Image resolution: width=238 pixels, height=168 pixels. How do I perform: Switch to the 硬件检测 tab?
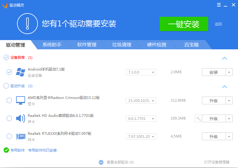157,45
